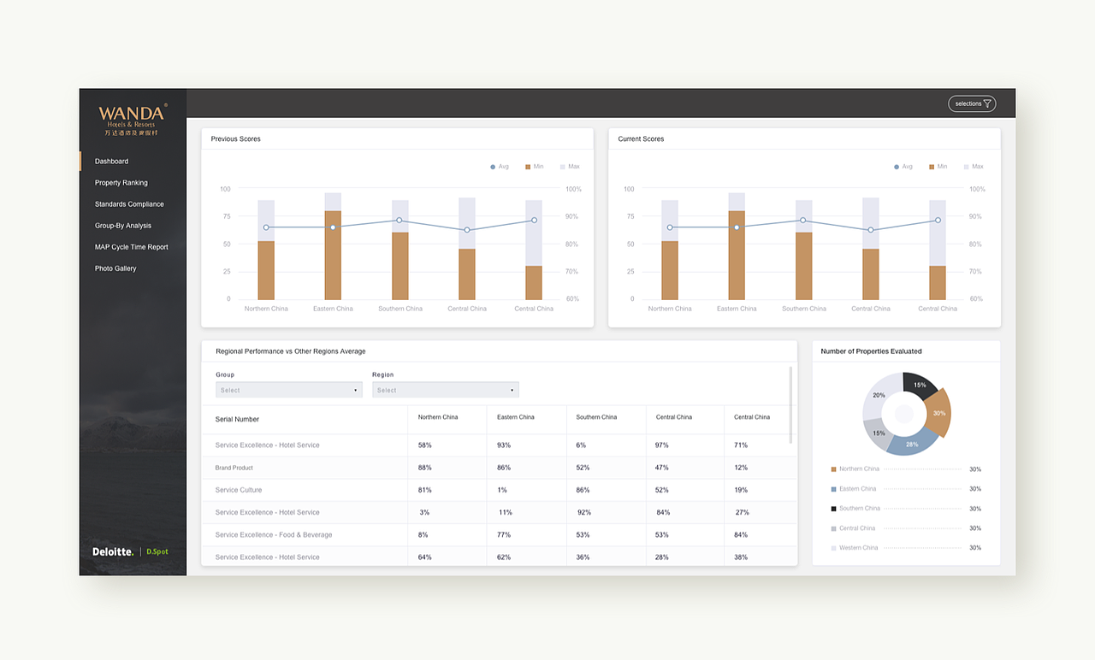1095x660 pixels.
Task: Click the 93% cell in the table
Action: [x=504, y=445]
